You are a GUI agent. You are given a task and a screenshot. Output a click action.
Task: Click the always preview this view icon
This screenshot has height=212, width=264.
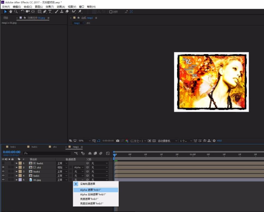(x=71, y=141)
